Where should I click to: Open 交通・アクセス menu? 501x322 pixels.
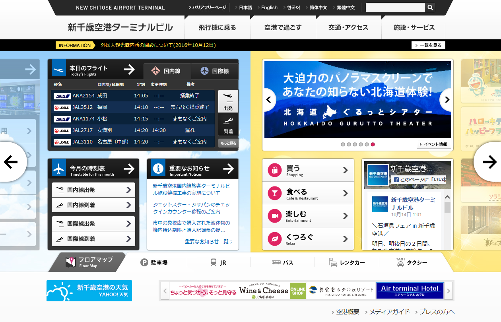point(349,27)
